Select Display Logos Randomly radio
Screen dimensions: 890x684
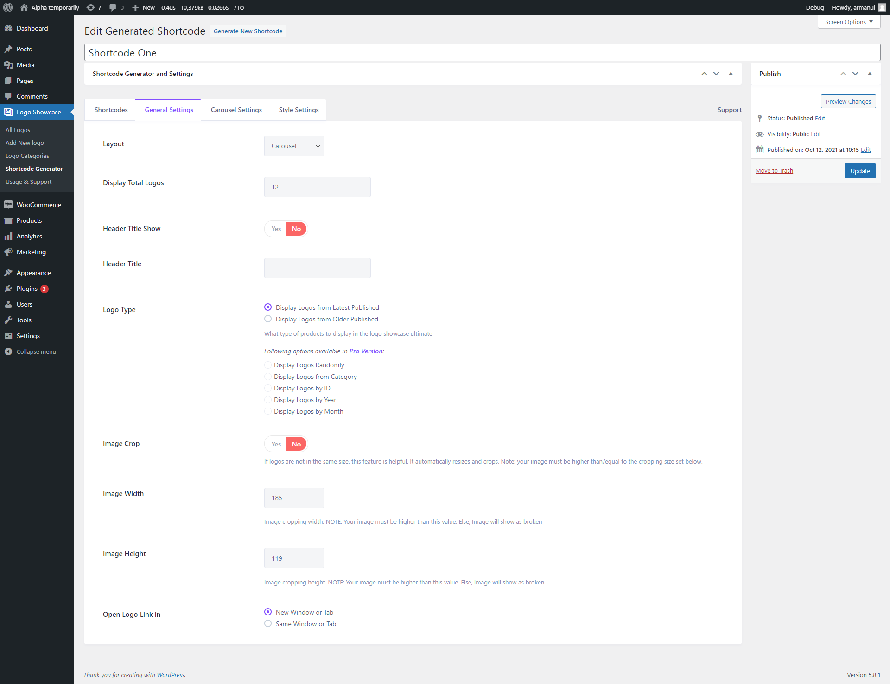268,365
